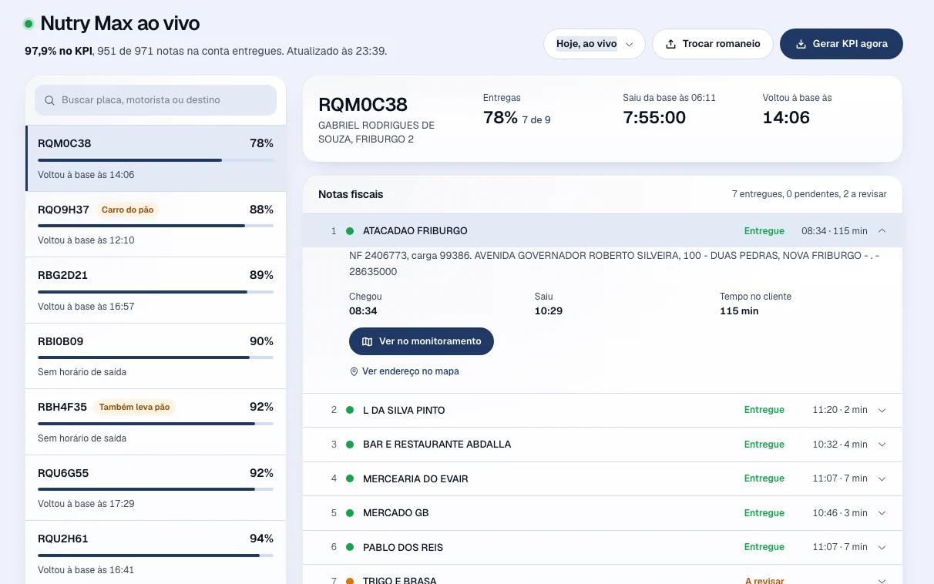Click the Gerar KPI agora button

coord(842,44)
